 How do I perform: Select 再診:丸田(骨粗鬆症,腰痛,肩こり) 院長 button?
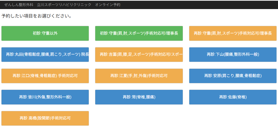click(45, 54)
